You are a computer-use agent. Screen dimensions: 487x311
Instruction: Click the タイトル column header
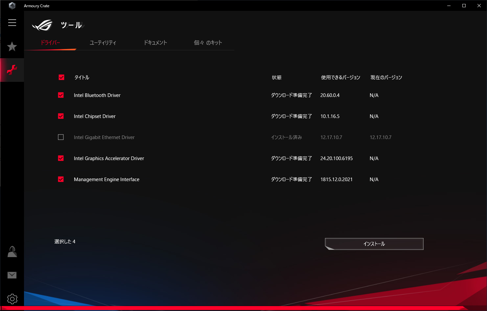(82, 78)
